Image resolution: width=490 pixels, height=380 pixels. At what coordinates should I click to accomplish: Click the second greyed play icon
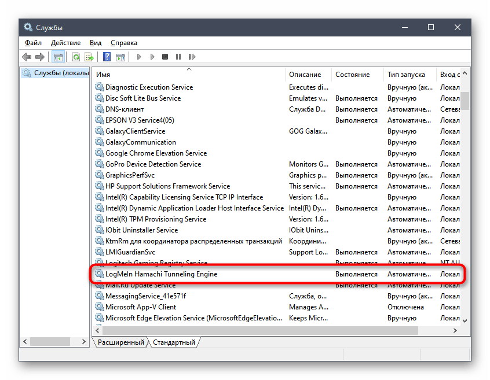152,57
